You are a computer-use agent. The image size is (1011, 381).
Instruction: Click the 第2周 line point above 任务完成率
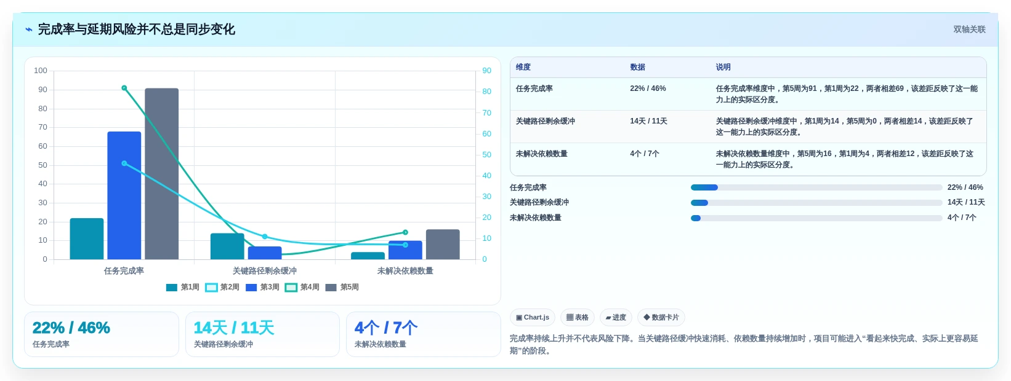click(x=124, y=163)
